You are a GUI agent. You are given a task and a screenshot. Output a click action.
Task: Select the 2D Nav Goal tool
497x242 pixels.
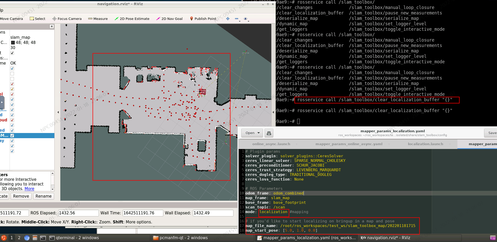(170, 19)
